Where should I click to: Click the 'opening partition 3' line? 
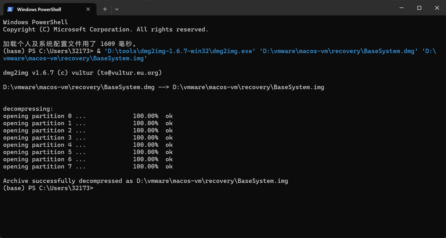point(88,138)
